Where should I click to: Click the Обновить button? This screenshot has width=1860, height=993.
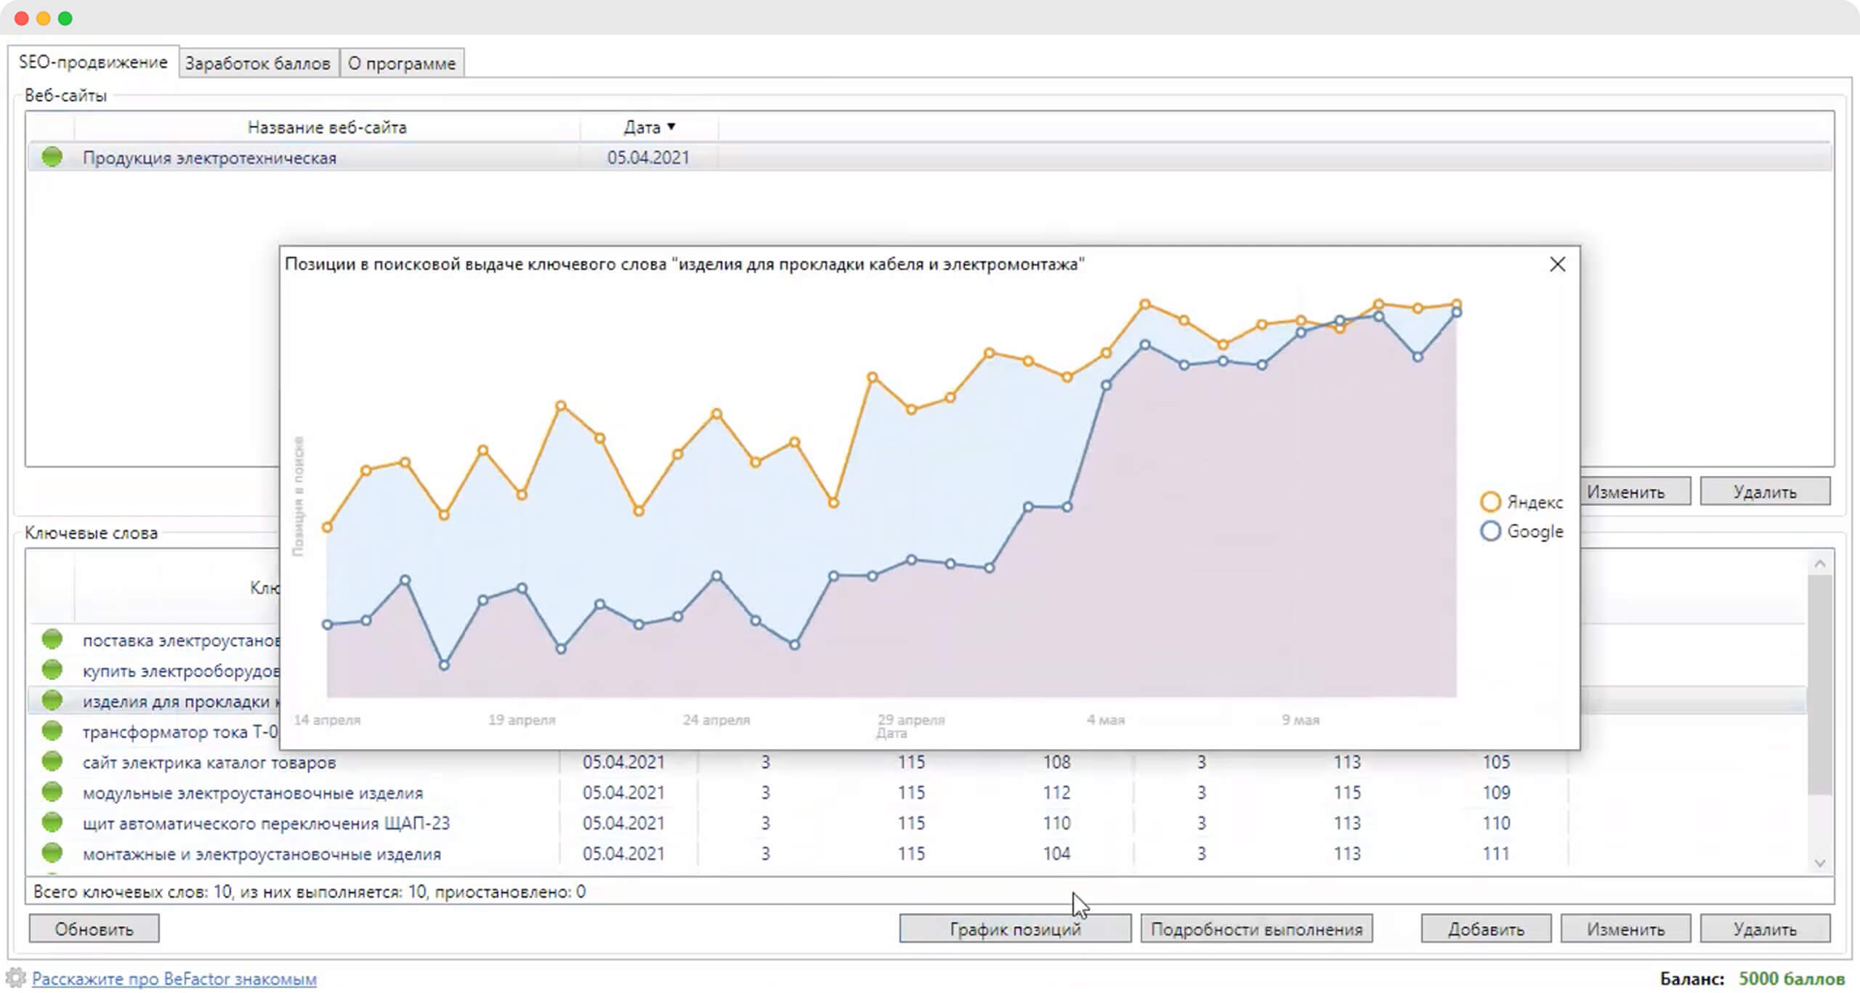point(94,929)
